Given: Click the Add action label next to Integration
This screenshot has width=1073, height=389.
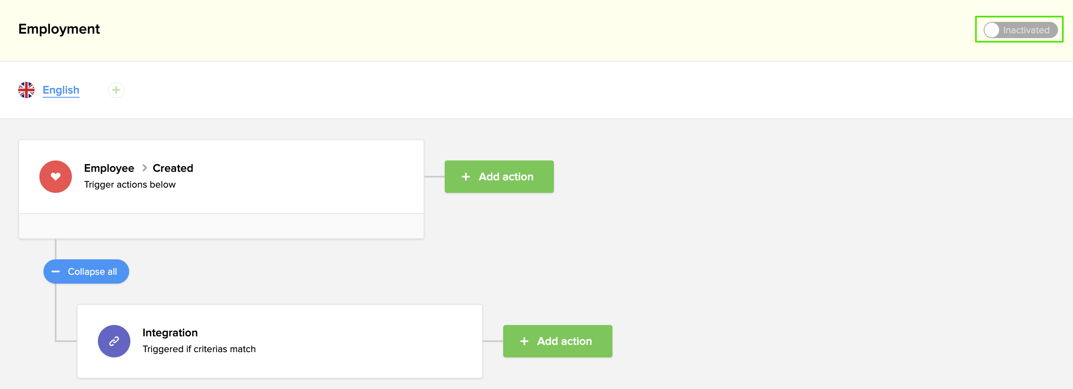Looking at the screenshot, I should 564,341.
